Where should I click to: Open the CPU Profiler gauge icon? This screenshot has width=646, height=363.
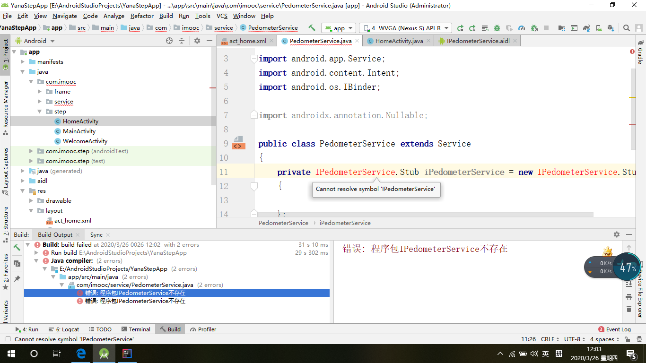point(522,28)
